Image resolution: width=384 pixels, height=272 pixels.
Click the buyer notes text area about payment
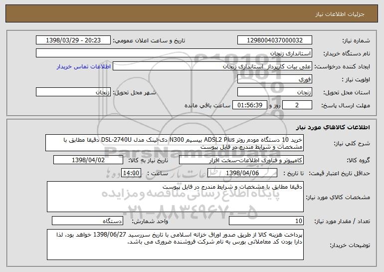click(175, 245)
